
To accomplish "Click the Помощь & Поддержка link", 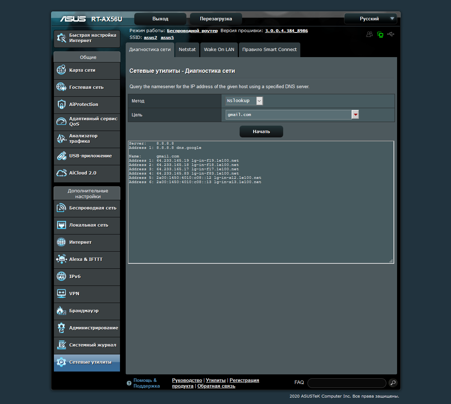I will 146,383.
